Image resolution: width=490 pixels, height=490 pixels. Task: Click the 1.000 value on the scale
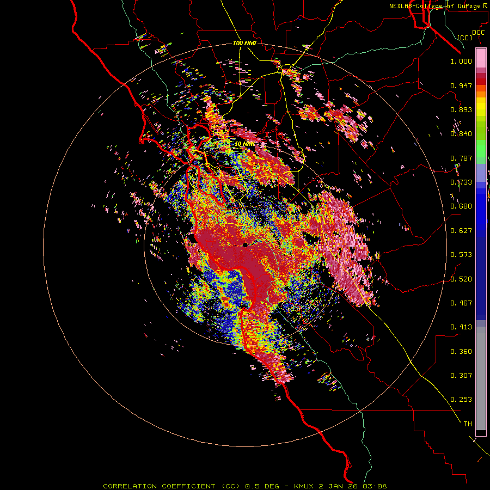(461, 61)
